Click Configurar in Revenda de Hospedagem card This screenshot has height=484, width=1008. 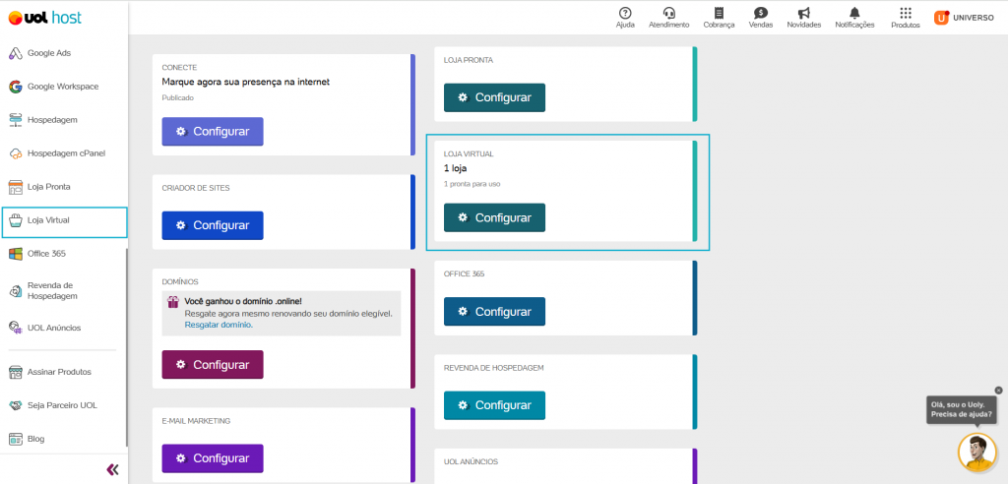494,405
